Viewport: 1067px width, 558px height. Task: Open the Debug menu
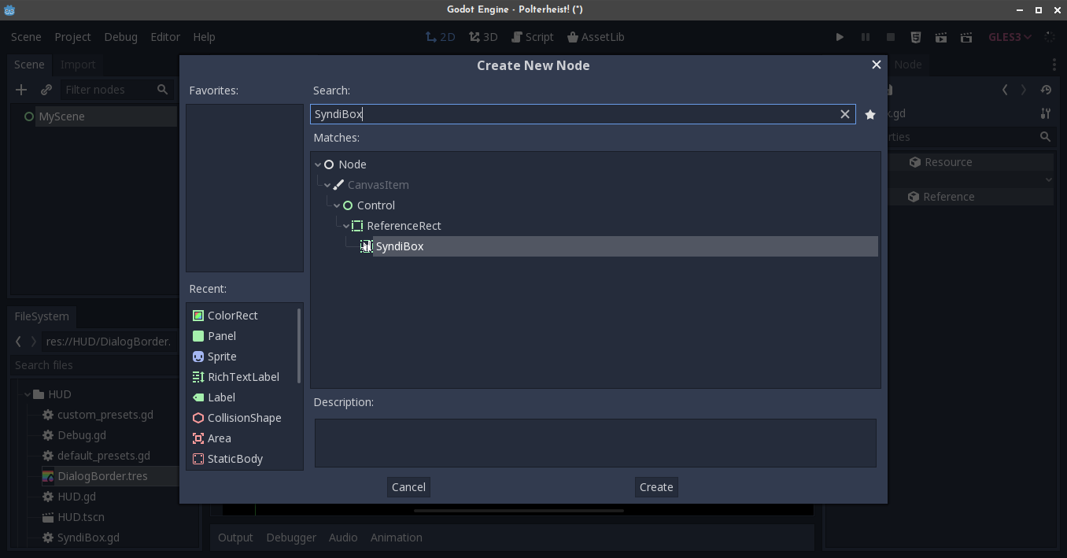[x=120, y=37]
